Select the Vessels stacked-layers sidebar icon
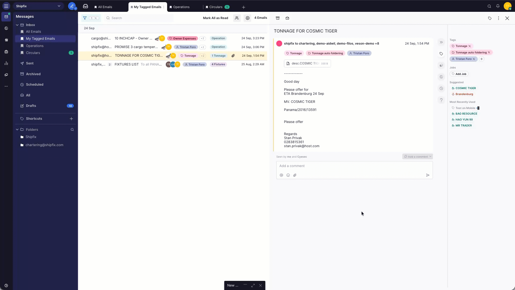 [x=6, y=40]
